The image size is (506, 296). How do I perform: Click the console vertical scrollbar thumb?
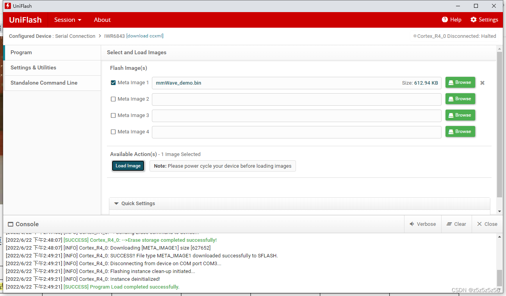point(499,278)
